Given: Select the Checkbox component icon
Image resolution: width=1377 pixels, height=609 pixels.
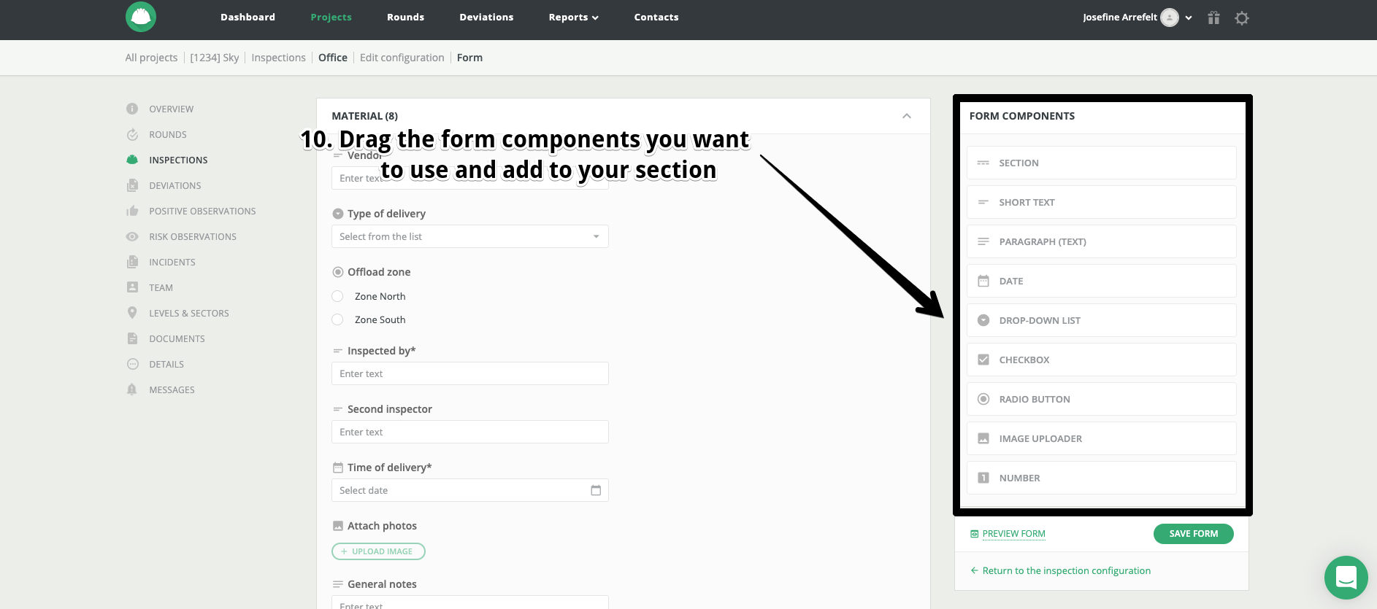Looking at the screenshot, I should coord(983,360).
